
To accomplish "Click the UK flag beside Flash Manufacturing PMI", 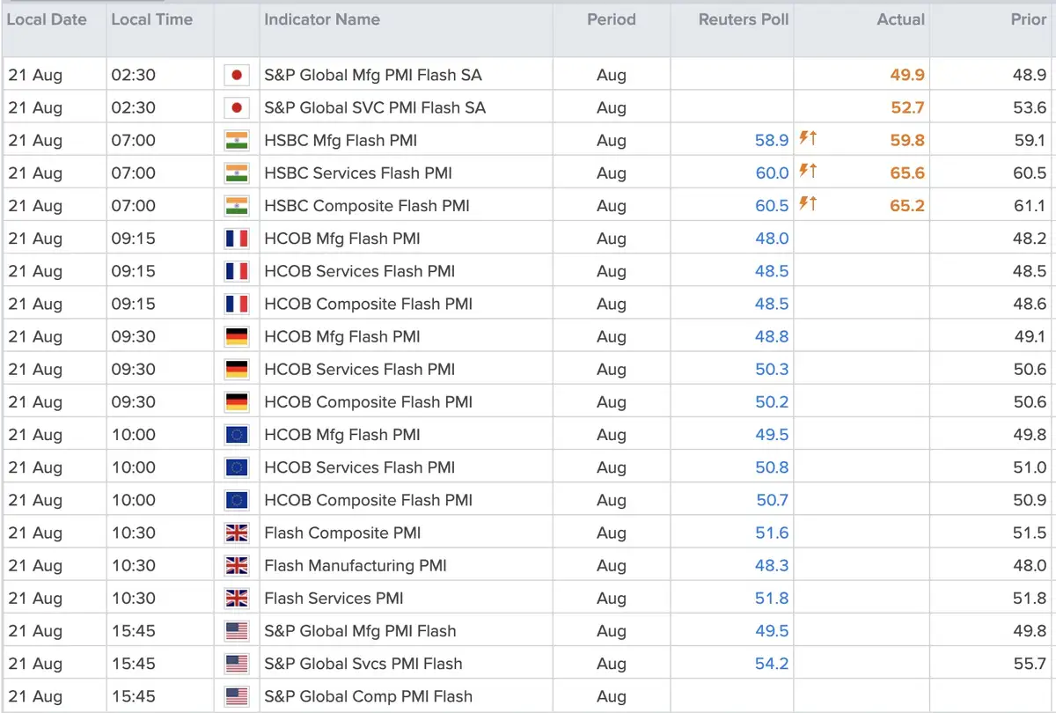I will tap(237, 565).
